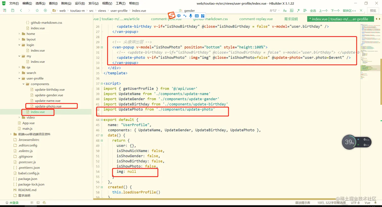
Task: Click 全选 in the search bar
Action: point(313,11)
